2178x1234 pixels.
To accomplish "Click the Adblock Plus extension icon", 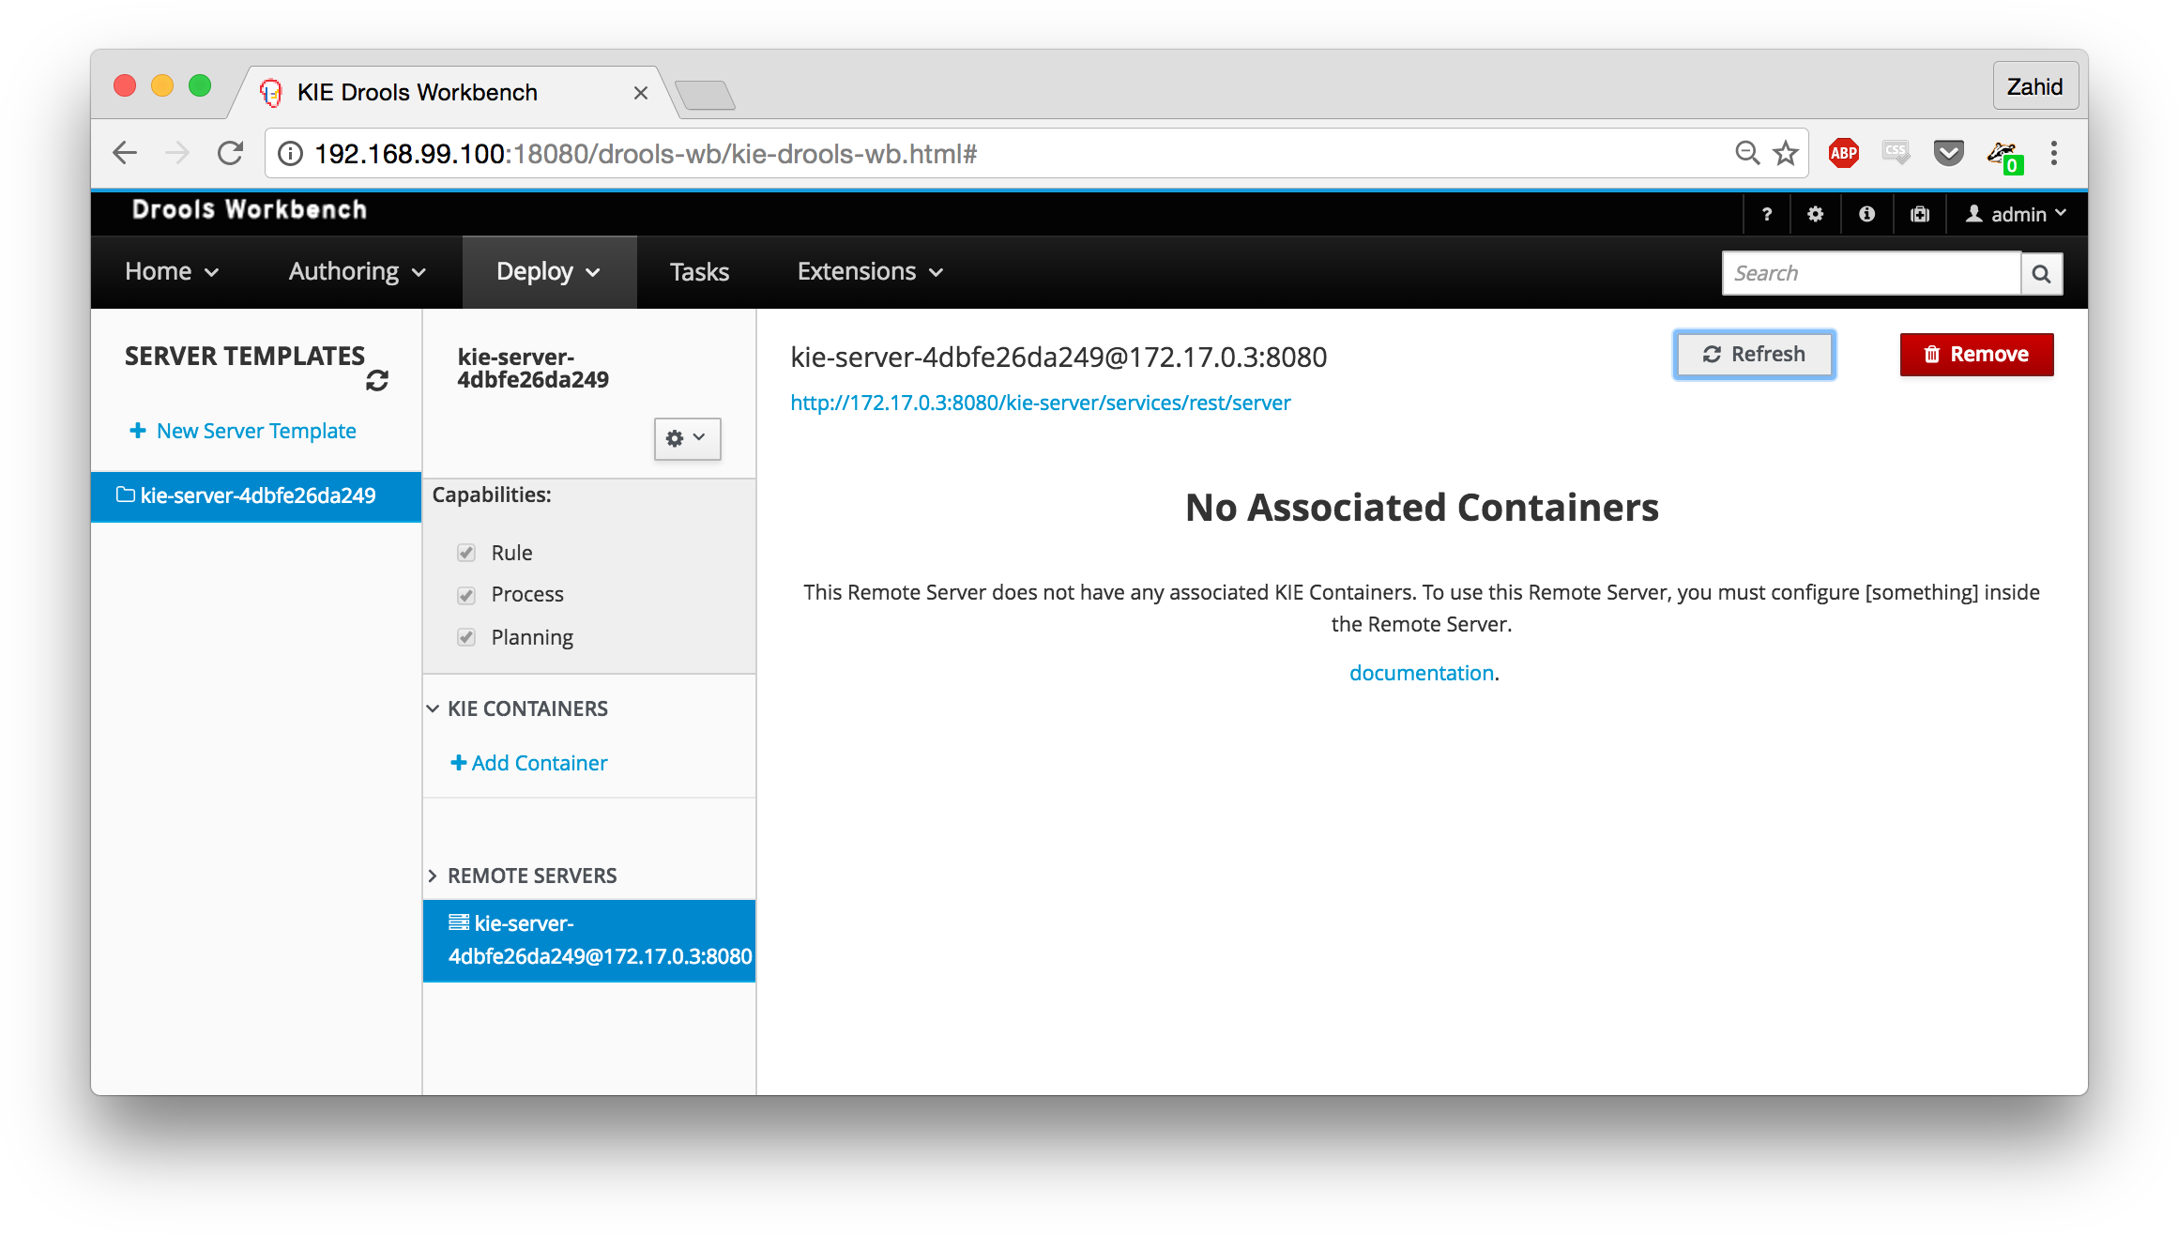I will [1843, 153].
